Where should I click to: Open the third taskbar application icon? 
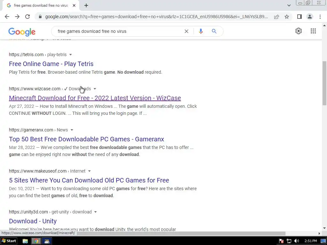coord(47,241)
